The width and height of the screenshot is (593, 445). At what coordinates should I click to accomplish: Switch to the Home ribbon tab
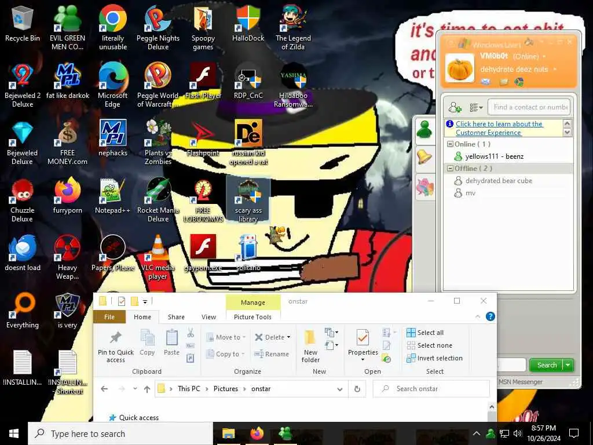pos(142,317)
